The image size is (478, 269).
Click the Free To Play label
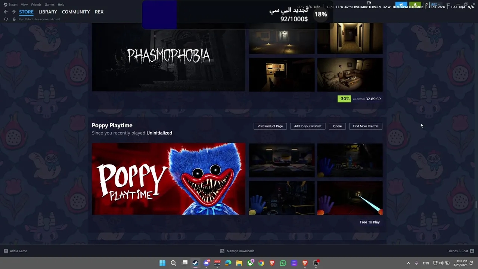370,222
